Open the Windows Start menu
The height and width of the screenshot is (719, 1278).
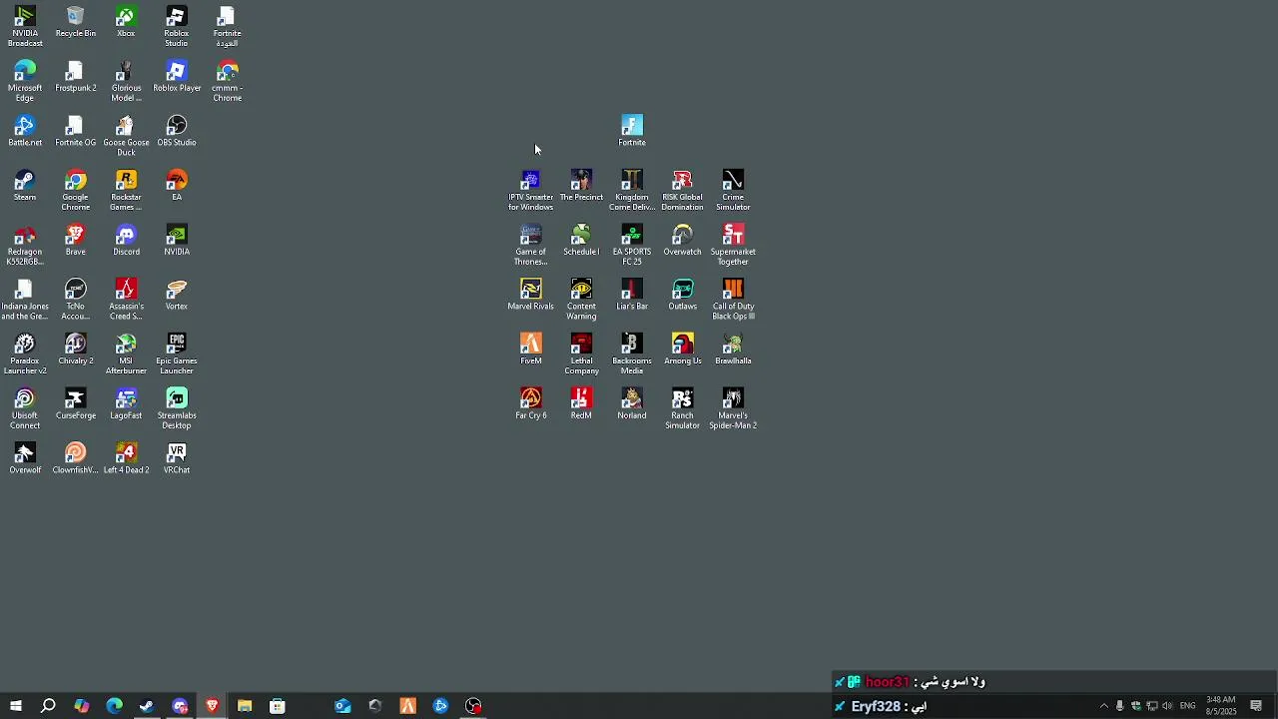(x=16, y=706)
